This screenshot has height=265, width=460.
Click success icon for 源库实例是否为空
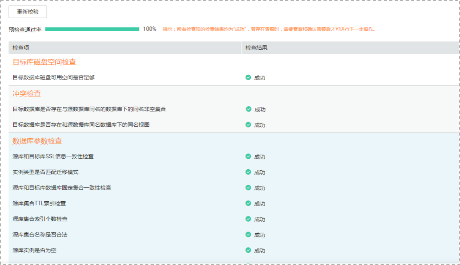pyautogui.click(x=248, y=250)
